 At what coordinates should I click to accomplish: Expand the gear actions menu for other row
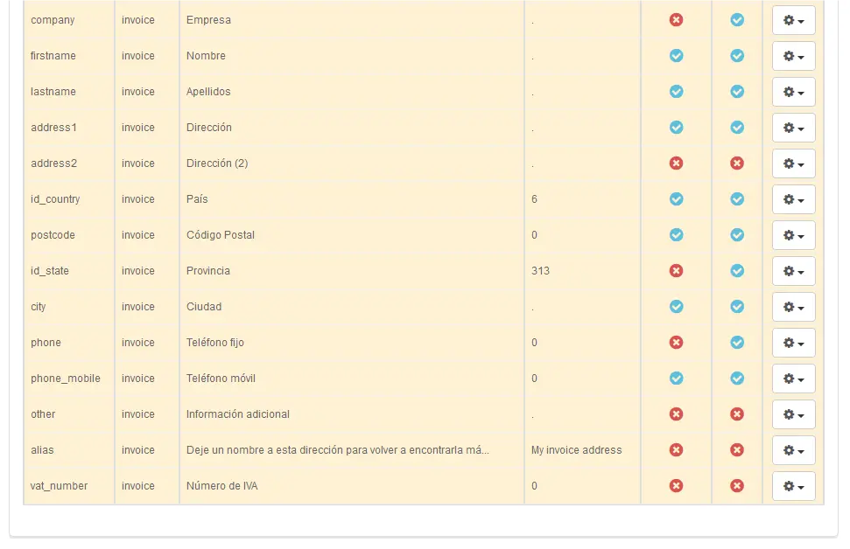click(x=793, y=414)
